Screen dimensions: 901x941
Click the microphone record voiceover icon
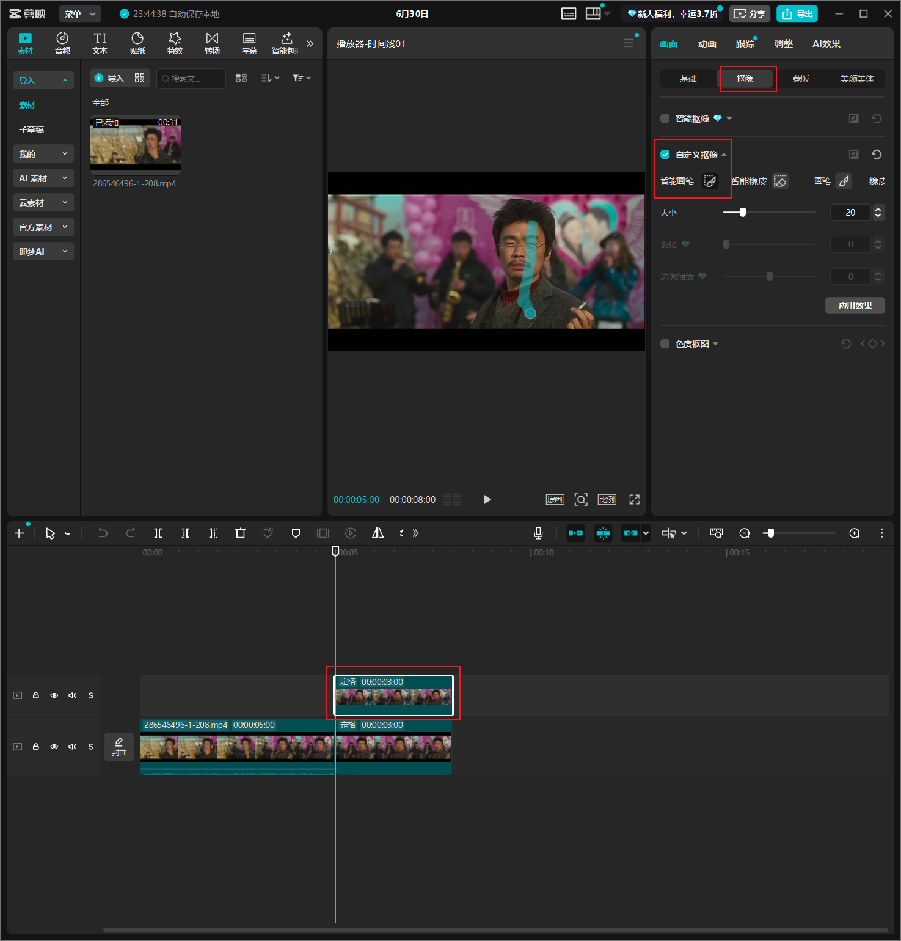[538, 533]
